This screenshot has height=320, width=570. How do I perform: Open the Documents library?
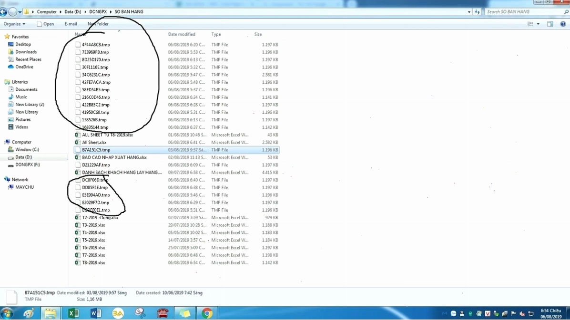pos(26,89)
